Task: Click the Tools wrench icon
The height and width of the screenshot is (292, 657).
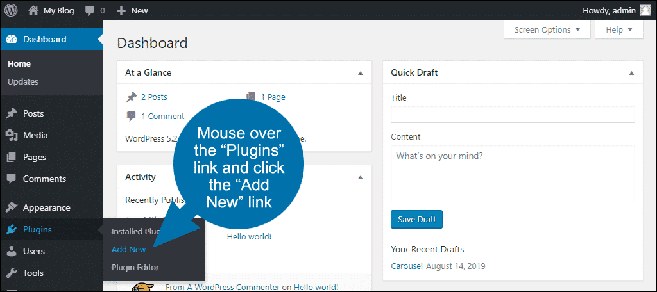Action: [12, 273]
